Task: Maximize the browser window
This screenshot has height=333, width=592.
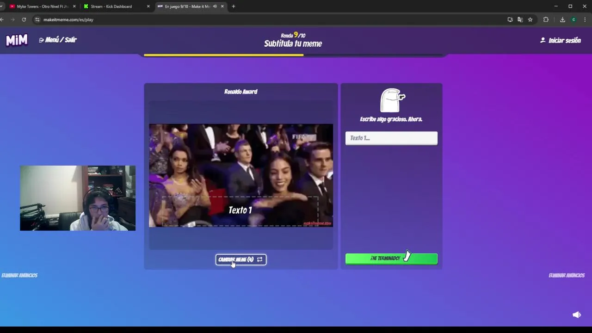Action: click(x=570, y=6)
